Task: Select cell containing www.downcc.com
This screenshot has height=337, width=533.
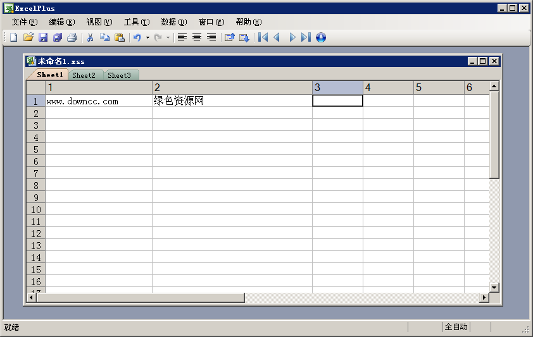Action: click(99, 101)
